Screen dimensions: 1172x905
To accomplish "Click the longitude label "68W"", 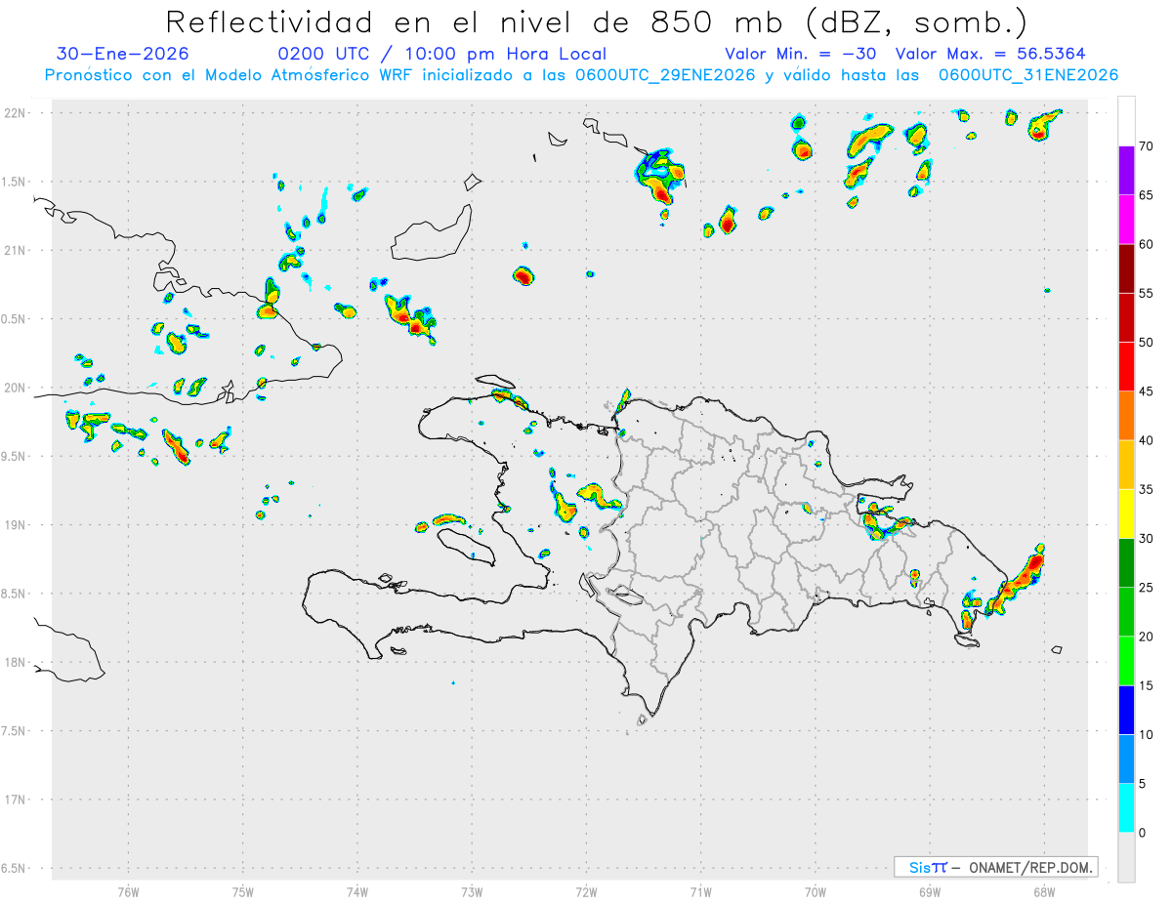I will [x=1044, y=891].
